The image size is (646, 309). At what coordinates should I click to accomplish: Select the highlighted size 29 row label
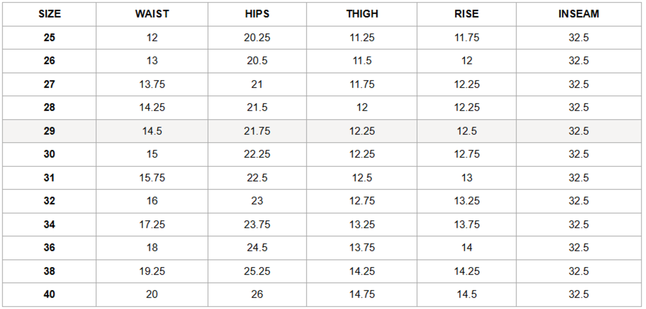(50, 131)
